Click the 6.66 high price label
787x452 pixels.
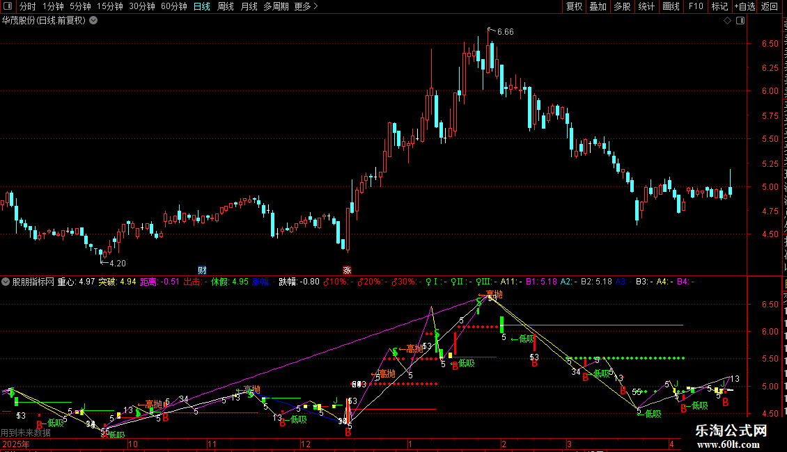pyautogui.click(x=505, y=32)
